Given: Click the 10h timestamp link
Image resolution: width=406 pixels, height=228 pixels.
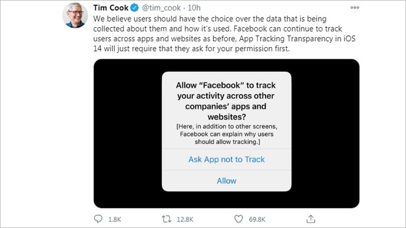Looking at the screenshot, I should click(194, 8).
